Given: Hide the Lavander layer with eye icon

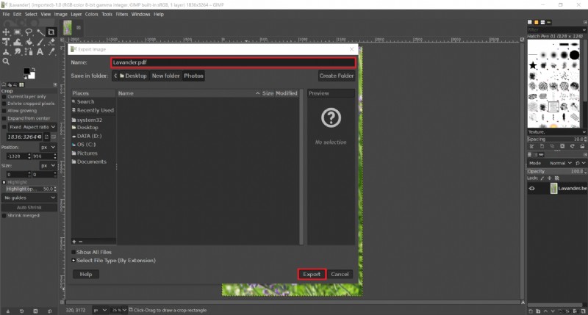Looking at the screenshot, I should coord(532,189).
